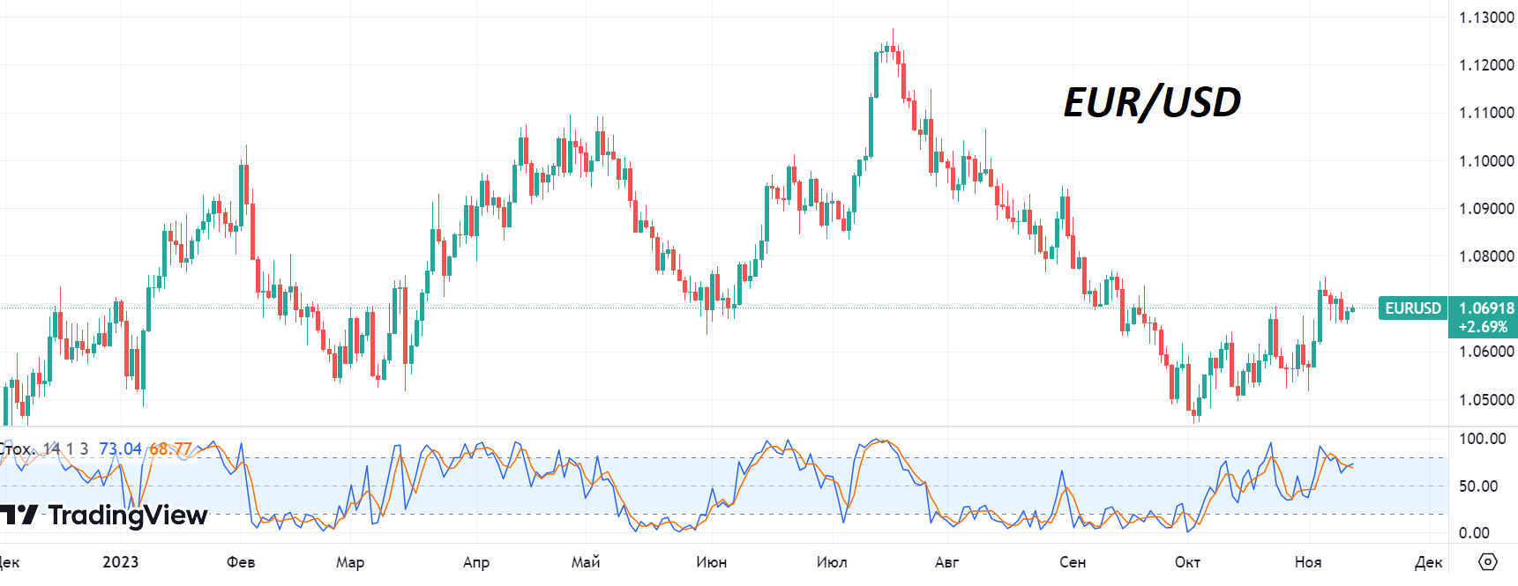The image size is (1518, 586).
Task: Click the 50.00 level on the stochastic scale
Action: [1483, 486]
